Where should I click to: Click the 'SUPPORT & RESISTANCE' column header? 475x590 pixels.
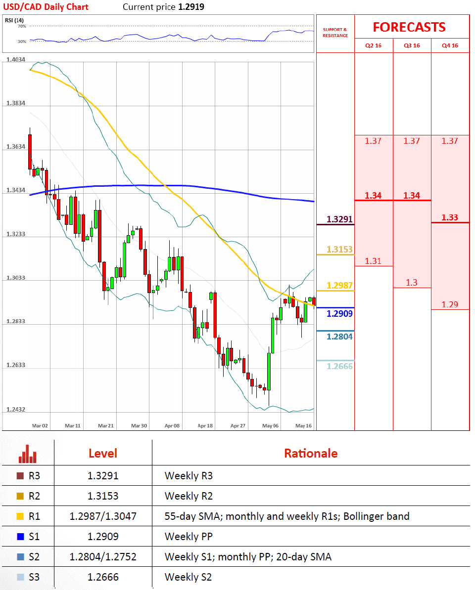pyautogui.click(x=335, y=32)
